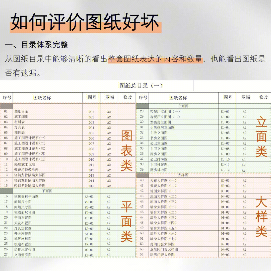Click the large orange label "立面类"
The height and width of the screenshot is (271, 271).
coord(261,137)
